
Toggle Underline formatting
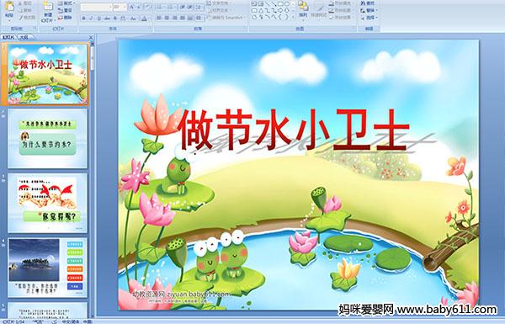tap(98, 19)
